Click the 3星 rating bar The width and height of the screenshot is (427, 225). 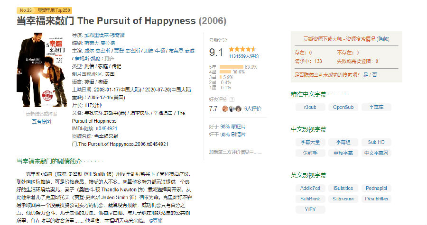click(221, 77)
